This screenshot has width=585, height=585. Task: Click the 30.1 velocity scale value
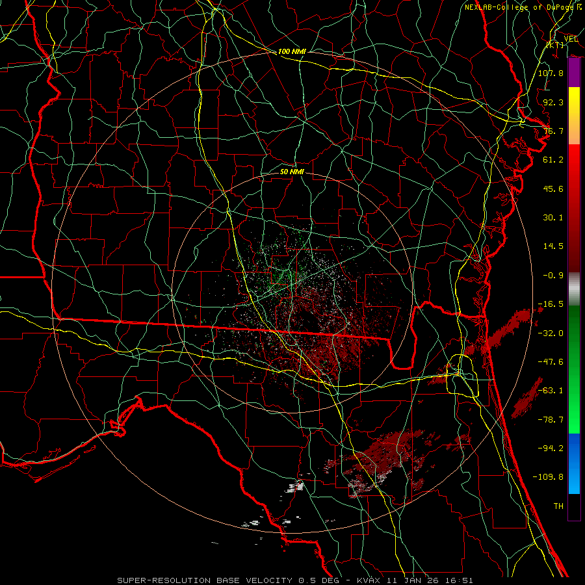coord(553,218)
